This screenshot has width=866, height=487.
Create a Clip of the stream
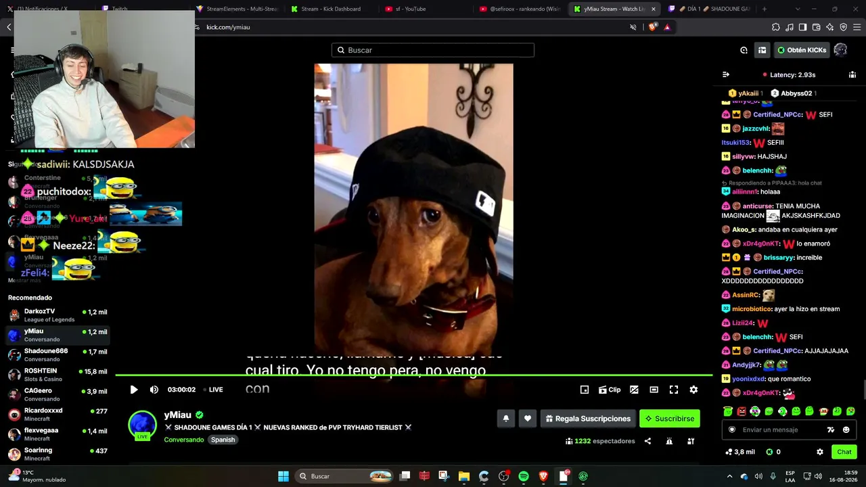pos(610,390)
